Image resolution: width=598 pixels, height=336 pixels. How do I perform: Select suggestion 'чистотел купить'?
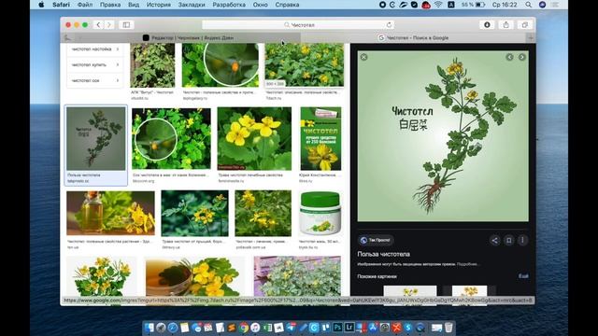[95, 64]
